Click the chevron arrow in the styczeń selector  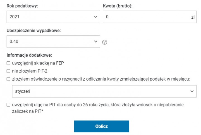point(192,91)
